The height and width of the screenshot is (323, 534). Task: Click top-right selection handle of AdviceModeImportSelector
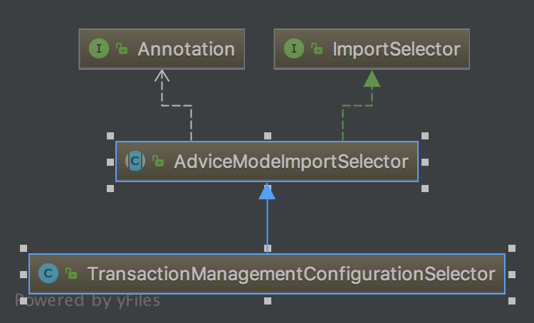(425, 135)
